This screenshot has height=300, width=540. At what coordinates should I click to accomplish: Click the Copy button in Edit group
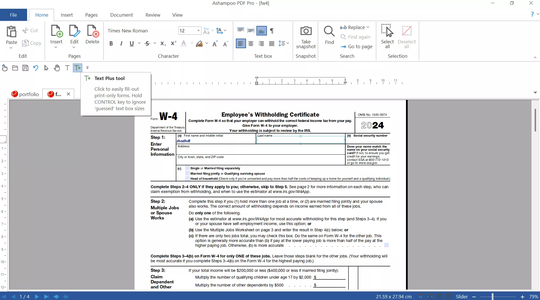click(x=31, y=43)
